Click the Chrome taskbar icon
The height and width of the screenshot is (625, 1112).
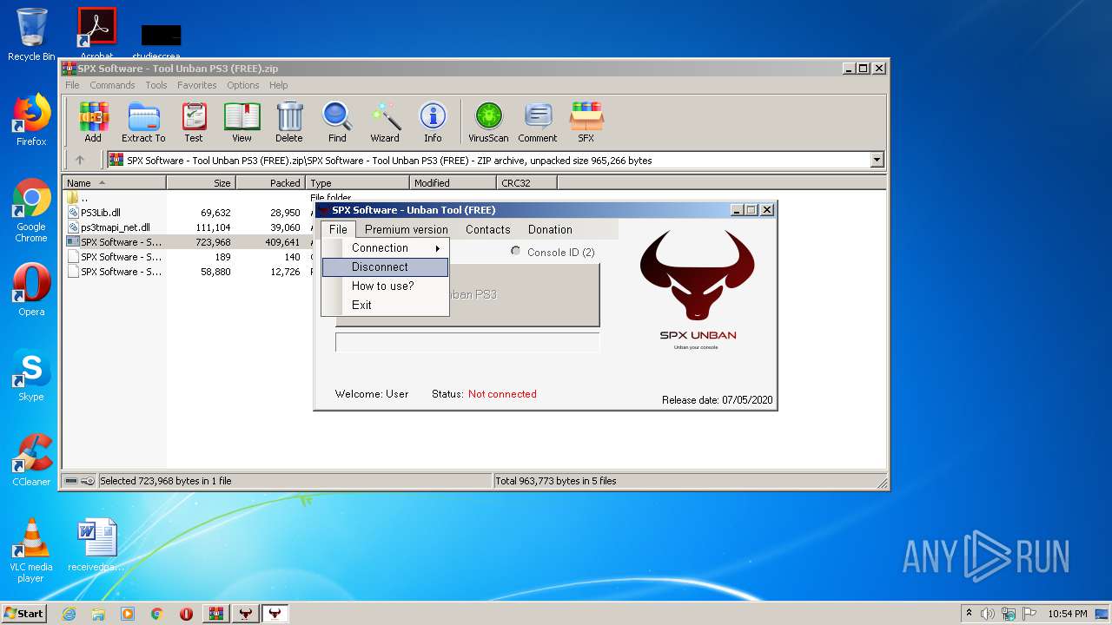pyautogui.click(x=157, y=614)
